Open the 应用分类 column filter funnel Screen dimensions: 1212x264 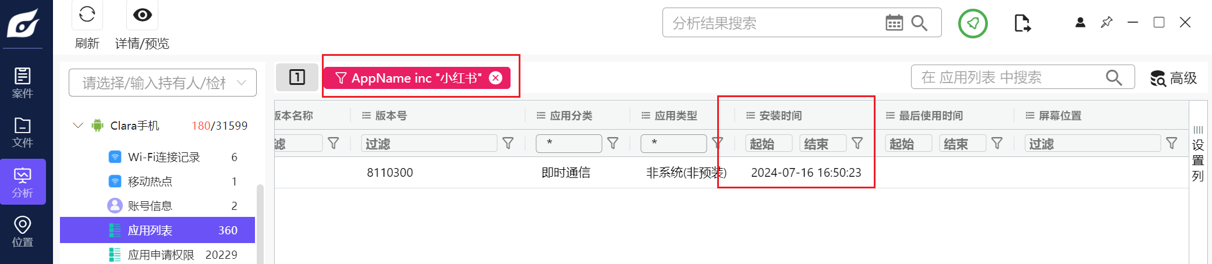613,143
